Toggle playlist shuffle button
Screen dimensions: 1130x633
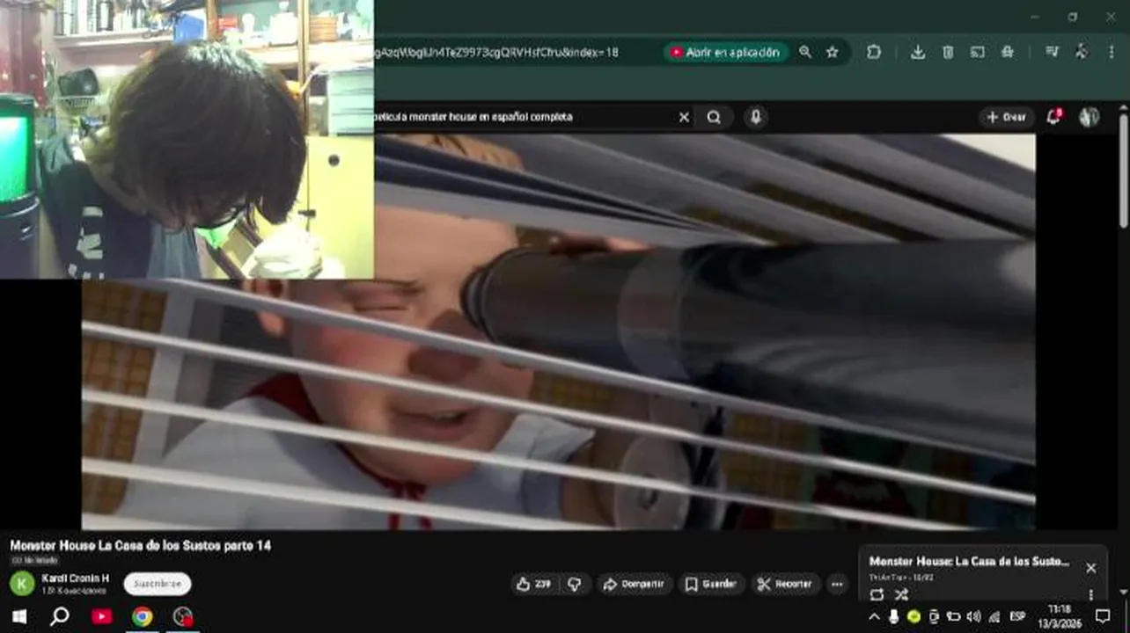coord(901,594)
